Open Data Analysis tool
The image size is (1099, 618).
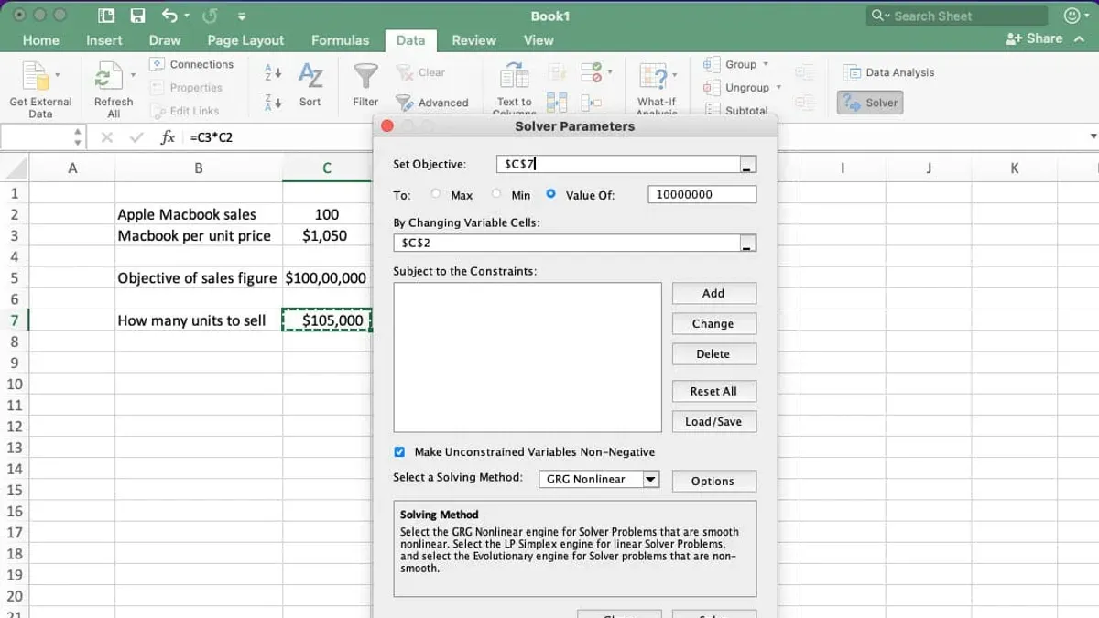[888, 72]
